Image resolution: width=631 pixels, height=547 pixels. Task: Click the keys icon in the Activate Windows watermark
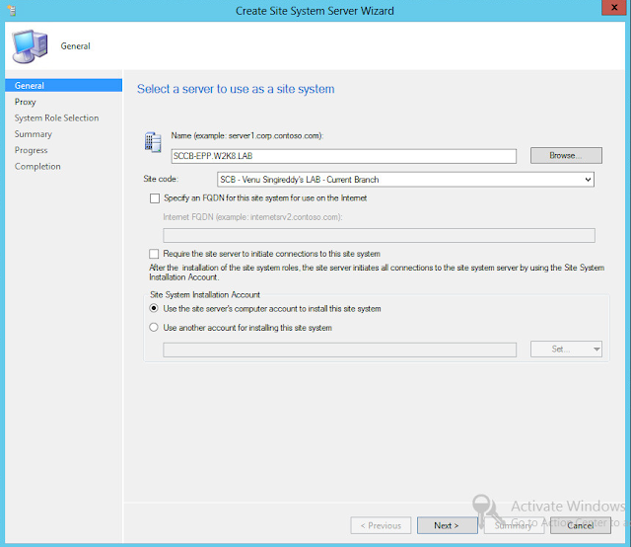coord(488,510)
